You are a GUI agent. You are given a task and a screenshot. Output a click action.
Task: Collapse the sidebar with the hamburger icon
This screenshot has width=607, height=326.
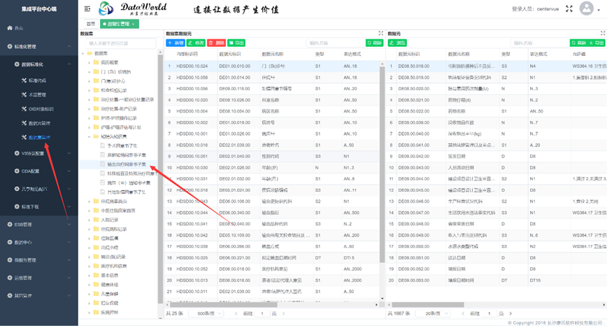coord(87,8)
